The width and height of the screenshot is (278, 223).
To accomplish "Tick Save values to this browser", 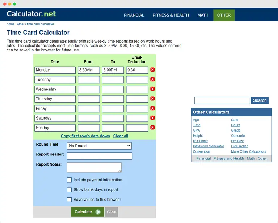I will (x=69, y=200).
